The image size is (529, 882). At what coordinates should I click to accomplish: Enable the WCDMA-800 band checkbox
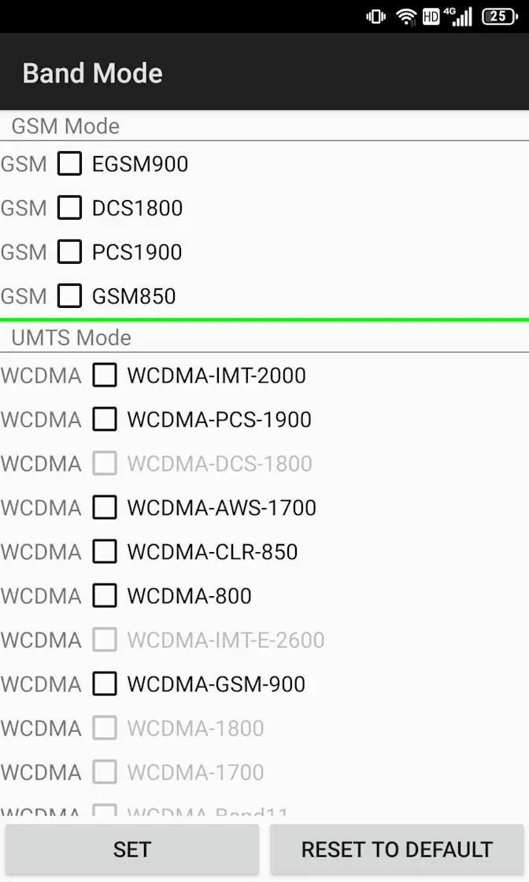tap(105, 596)
